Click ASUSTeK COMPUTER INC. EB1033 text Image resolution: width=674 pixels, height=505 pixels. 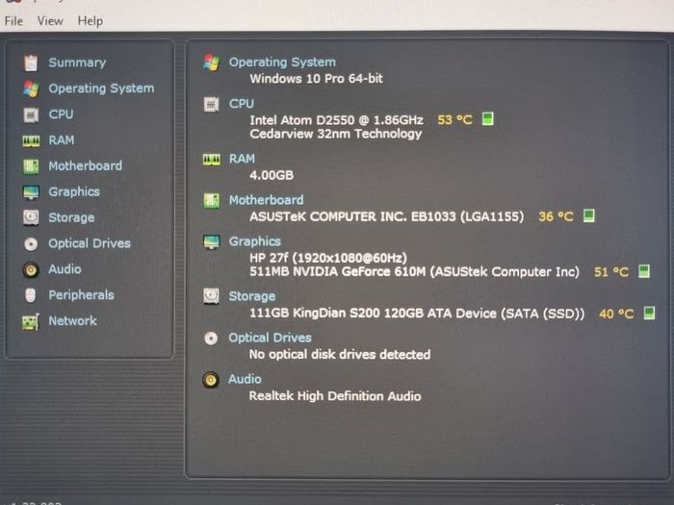point(352,216)
